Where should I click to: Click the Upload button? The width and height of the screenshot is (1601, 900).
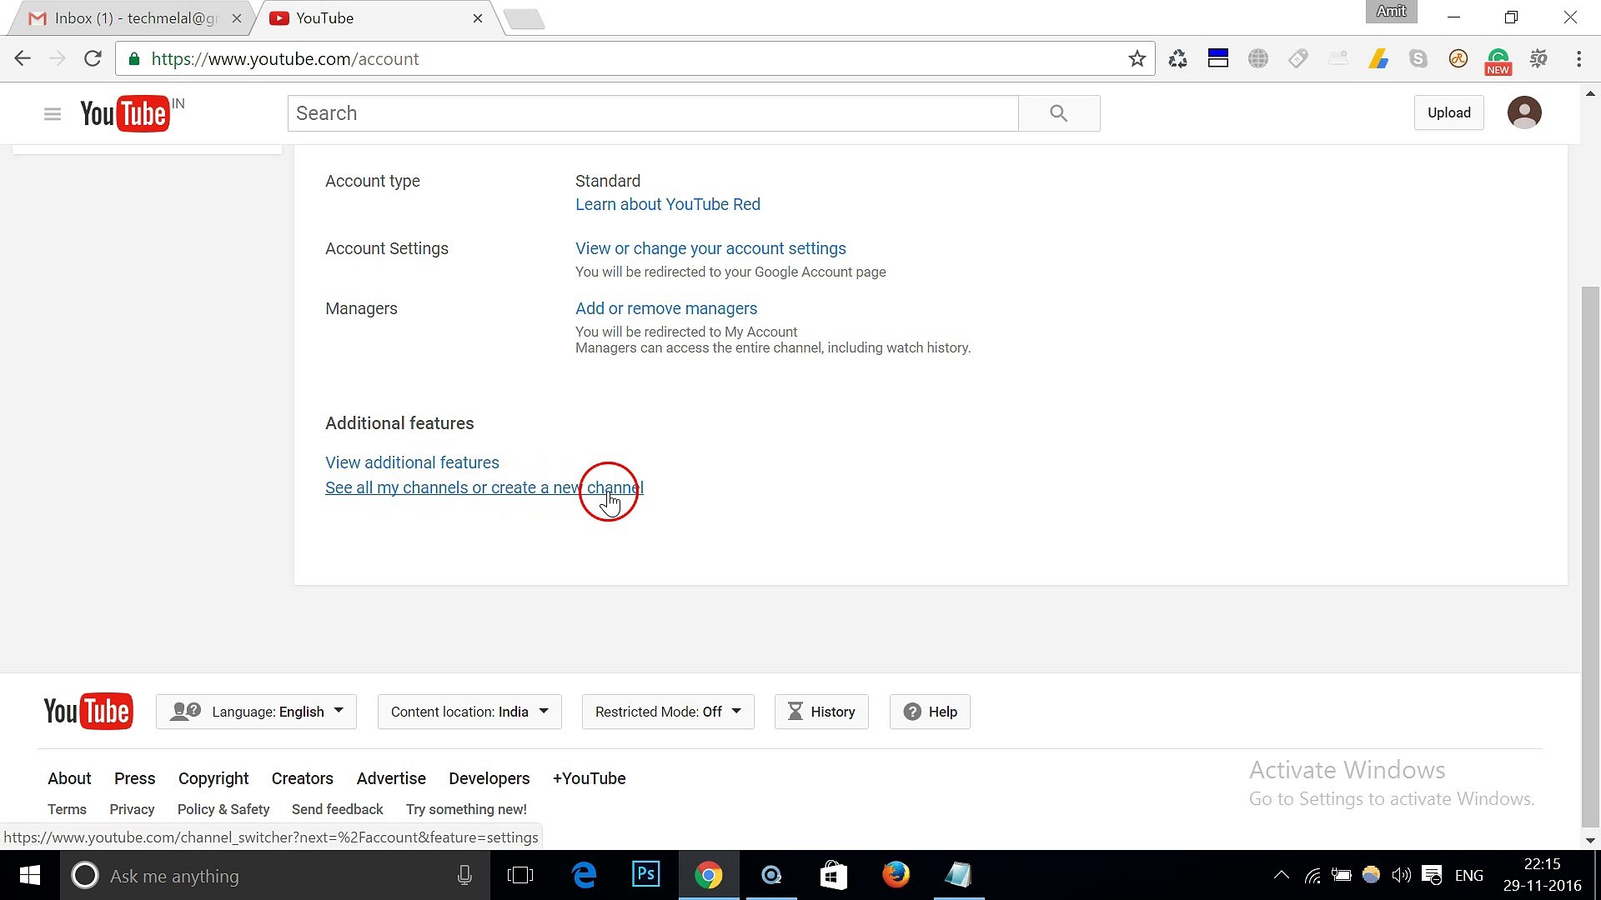tap(1448, 112)
